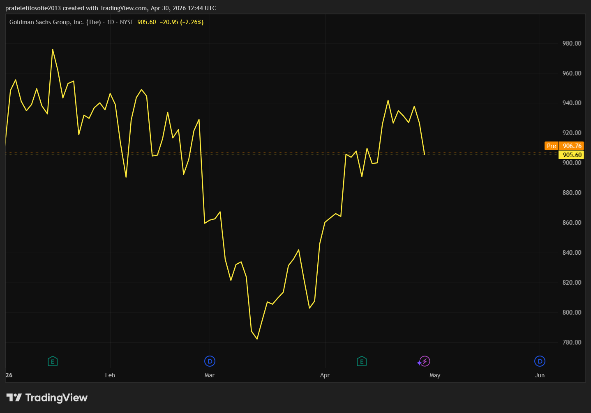Click the 980.00 price axis label
This screenshot has height=413, width=591.
tap(572, 43)
